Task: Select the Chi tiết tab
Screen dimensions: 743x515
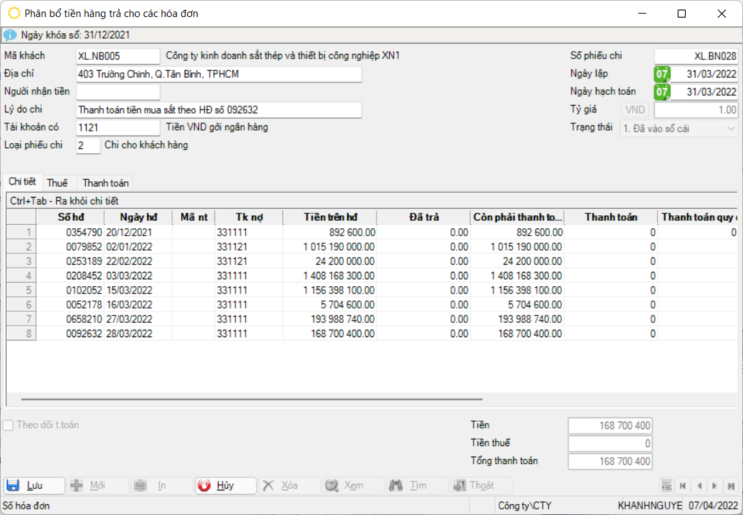Action: (22, 182)
